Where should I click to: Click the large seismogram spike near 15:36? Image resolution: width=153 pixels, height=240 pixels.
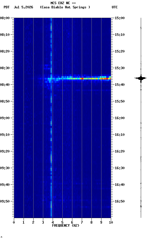click(141, 78)
